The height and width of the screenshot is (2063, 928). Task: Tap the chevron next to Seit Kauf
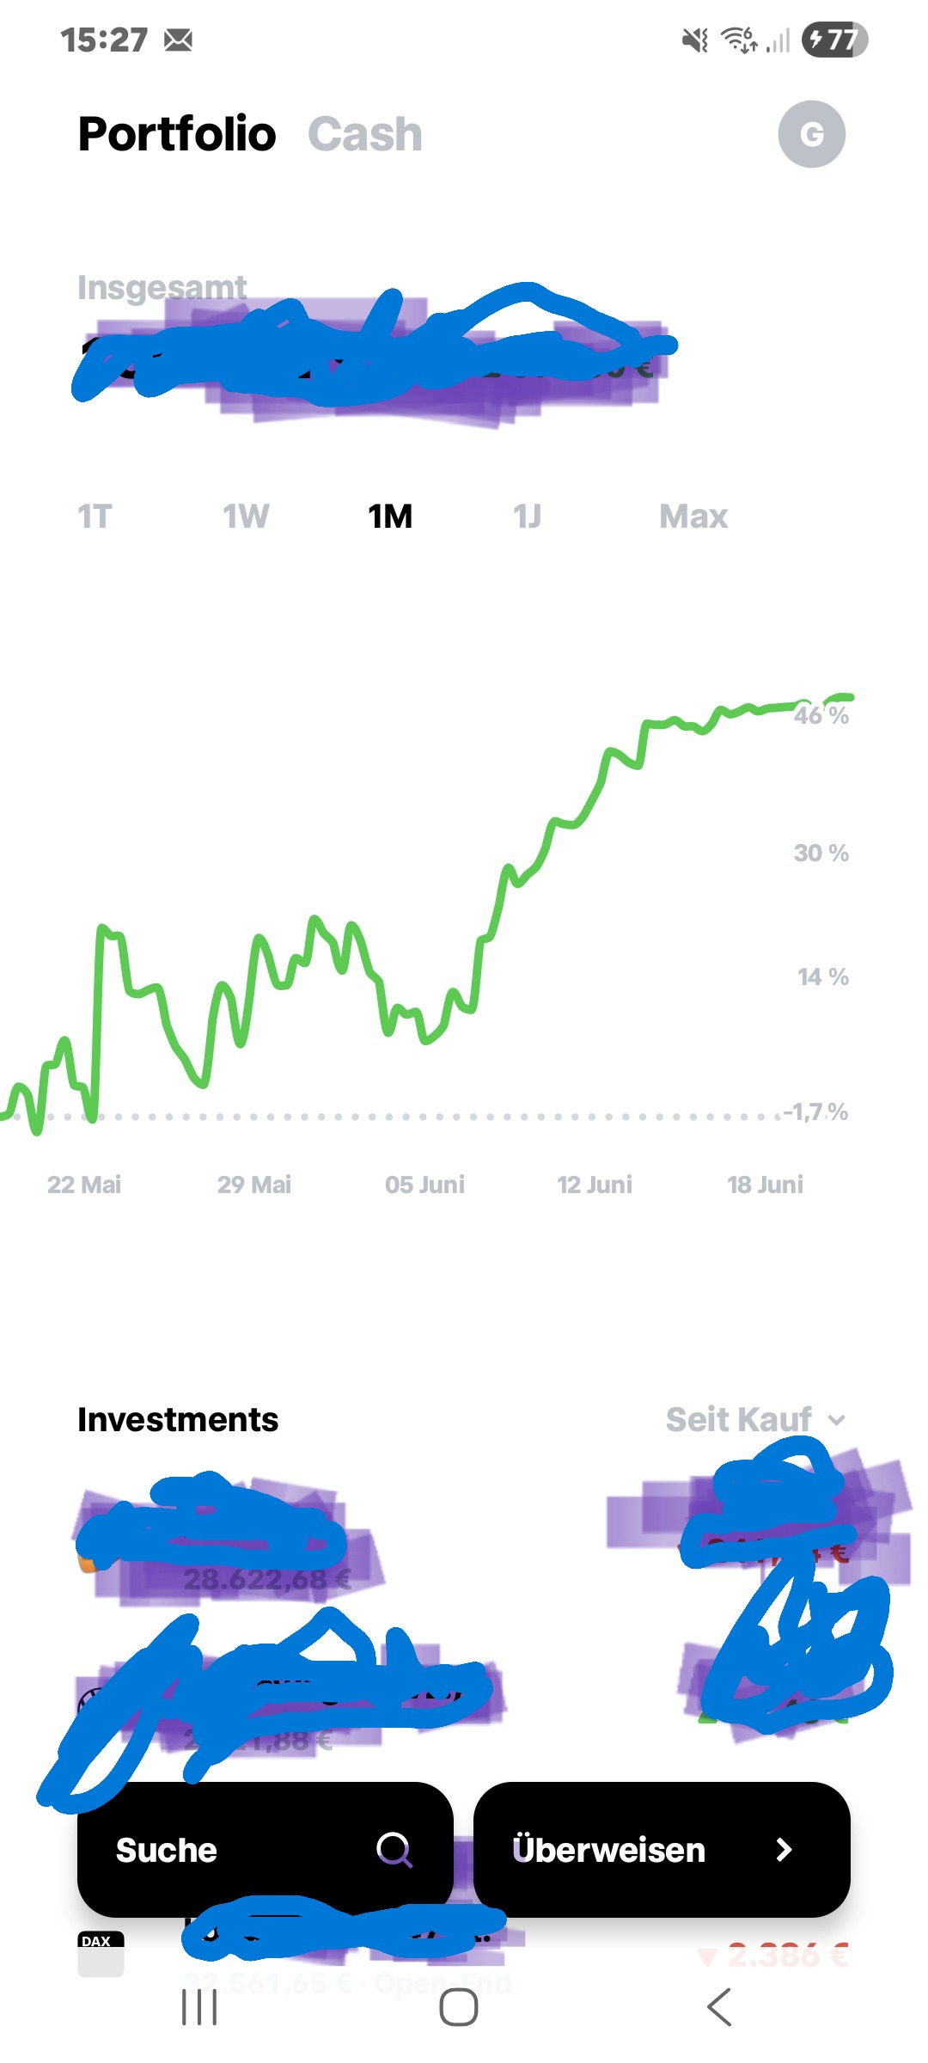837,1420
